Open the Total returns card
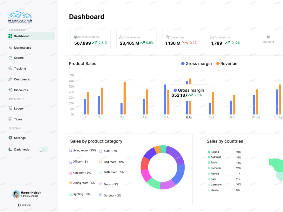283x212 pixels. tap(228, 39)
